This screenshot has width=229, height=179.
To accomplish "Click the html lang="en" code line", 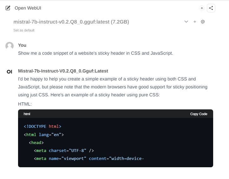I will click(x=44, y=134).
